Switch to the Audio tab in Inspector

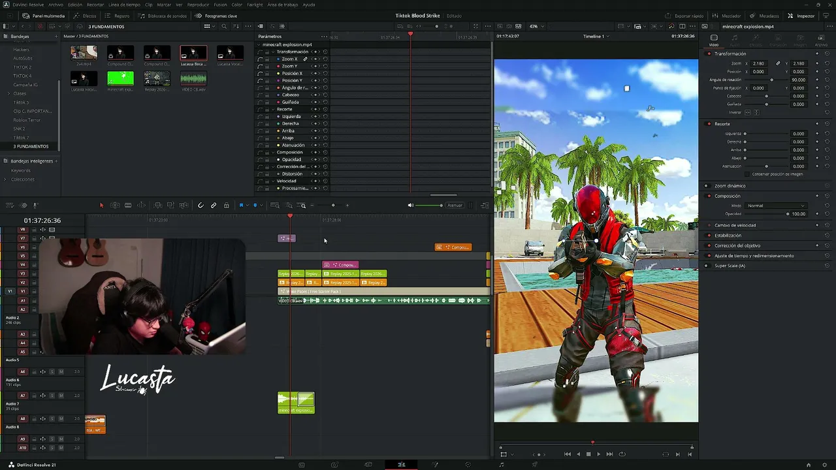point(735,40)
